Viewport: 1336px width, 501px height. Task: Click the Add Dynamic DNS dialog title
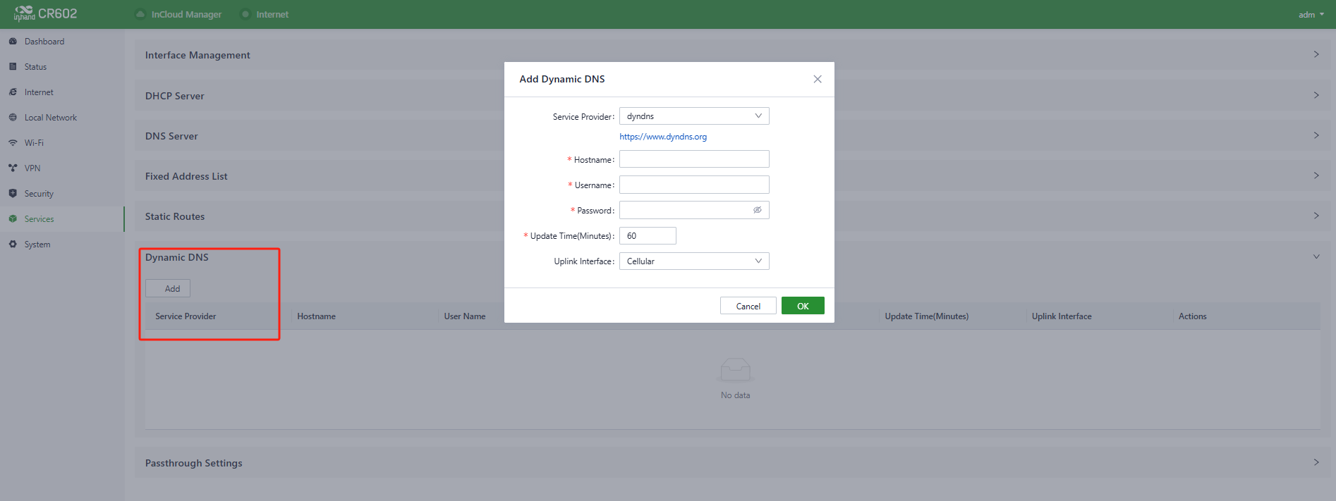coord(562,79)
